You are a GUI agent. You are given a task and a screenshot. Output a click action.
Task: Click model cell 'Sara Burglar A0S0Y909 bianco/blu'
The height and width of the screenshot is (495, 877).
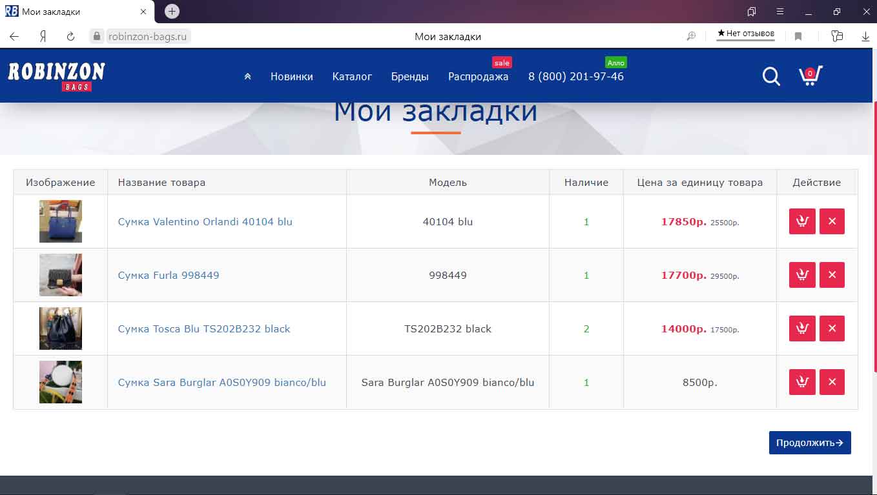(x=448, y=382)
